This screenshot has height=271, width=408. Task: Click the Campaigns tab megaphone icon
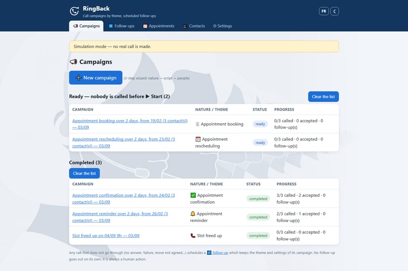click(x=75, y=26)
